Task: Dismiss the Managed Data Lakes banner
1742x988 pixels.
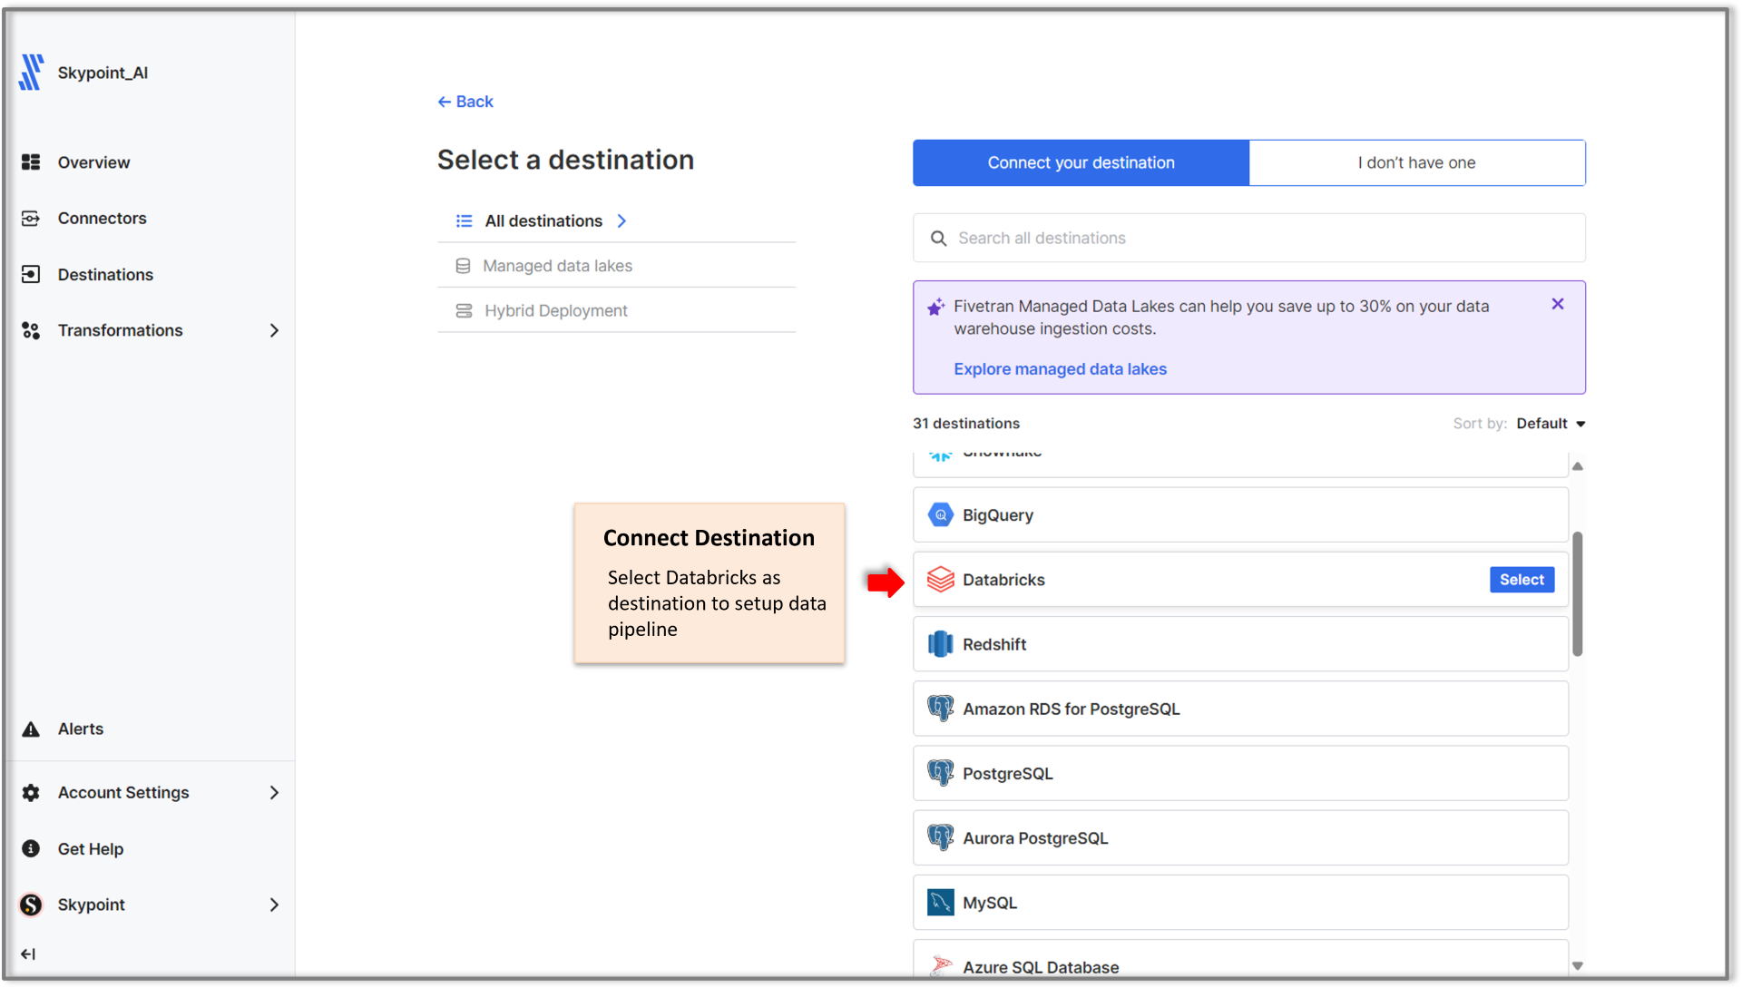Action: (1557, 305)
